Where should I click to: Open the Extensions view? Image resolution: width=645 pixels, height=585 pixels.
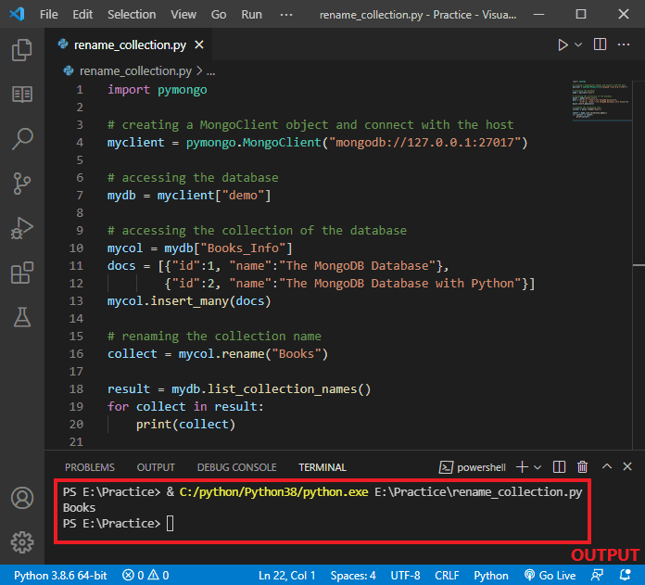[22, 273]
